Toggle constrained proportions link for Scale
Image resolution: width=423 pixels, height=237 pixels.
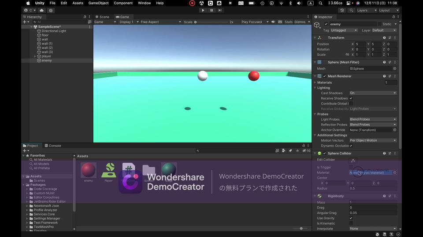[x=347, y=54]
